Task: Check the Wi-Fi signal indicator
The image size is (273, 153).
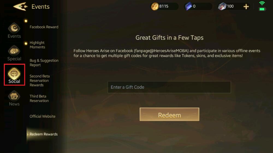Action: pyautogui.click(x=262, y=3)
